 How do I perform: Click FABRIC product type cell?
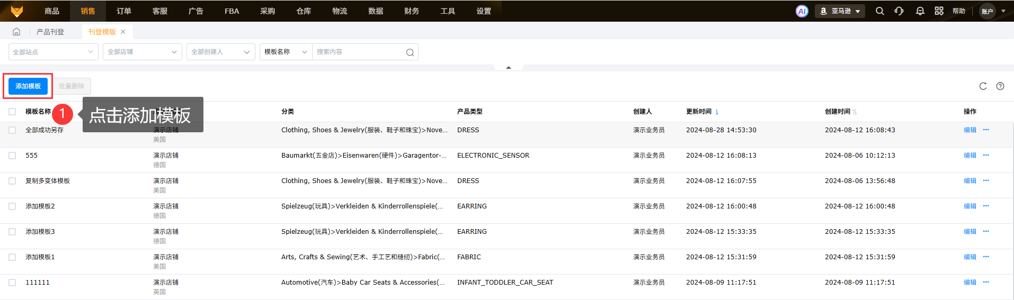point(469,257)
